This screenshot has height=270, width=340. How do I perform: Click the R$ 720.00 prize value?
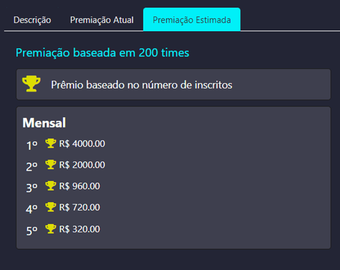80,207
